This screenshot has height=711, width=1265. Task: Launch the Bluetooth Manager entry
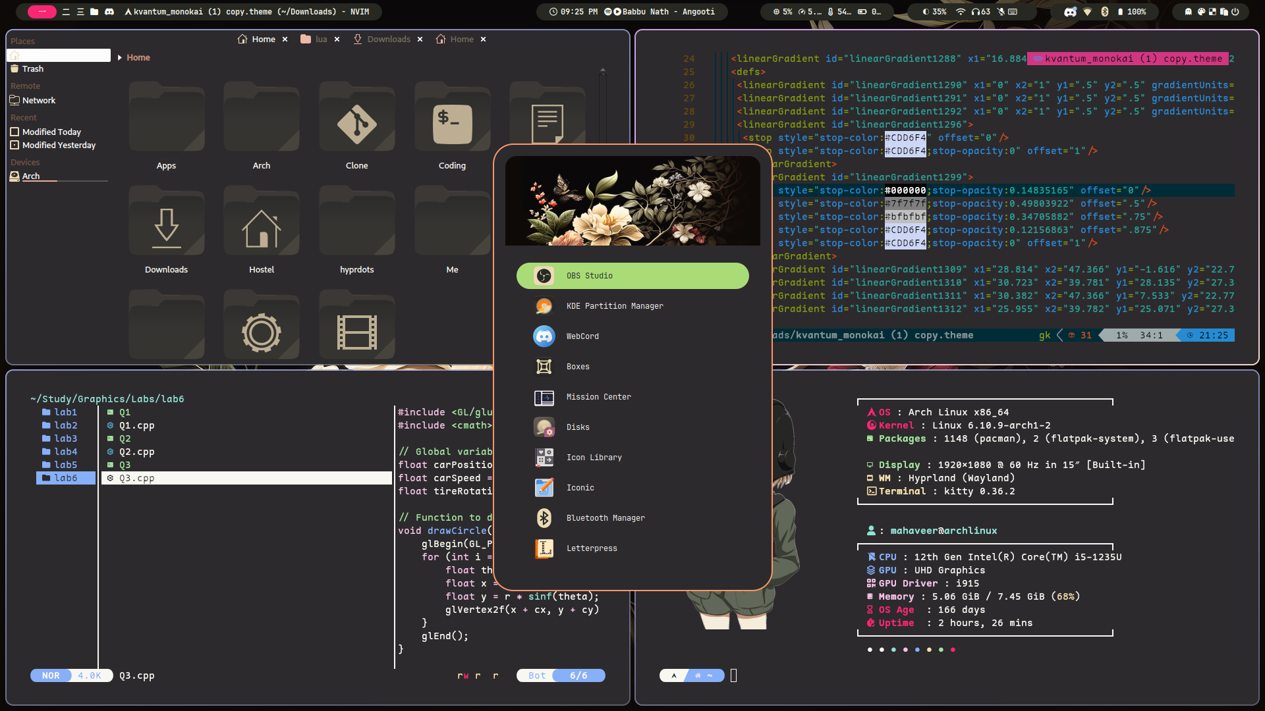tap(605, 518)
